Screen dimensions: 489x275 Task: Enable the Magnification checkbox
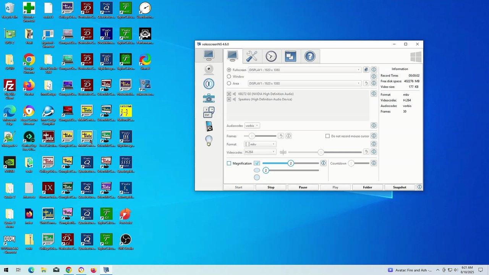[x=229, y=163]
